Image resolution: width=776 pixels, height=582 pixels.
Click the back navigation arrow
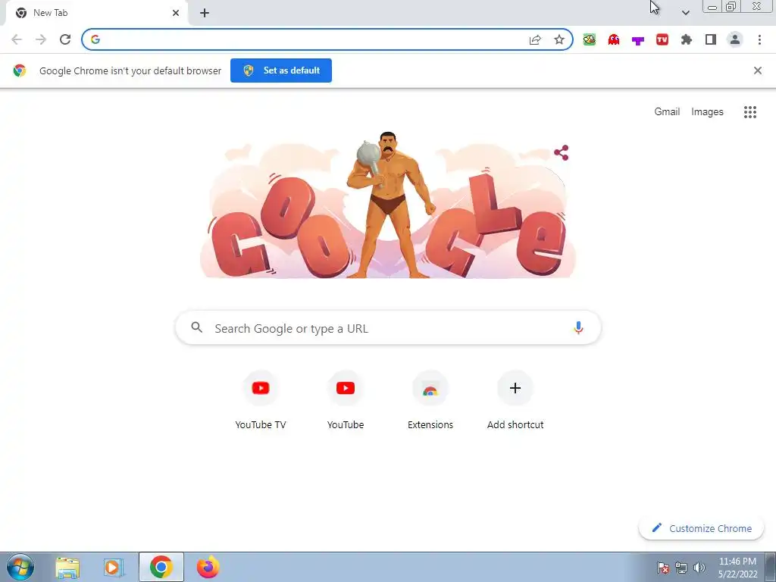tap(17, 39)
